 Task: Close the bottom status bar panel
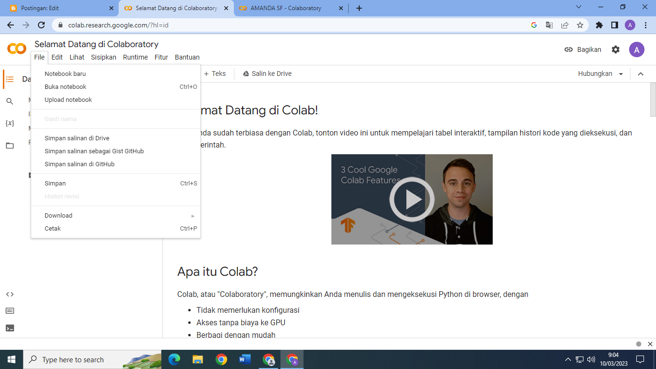(650, 344)
